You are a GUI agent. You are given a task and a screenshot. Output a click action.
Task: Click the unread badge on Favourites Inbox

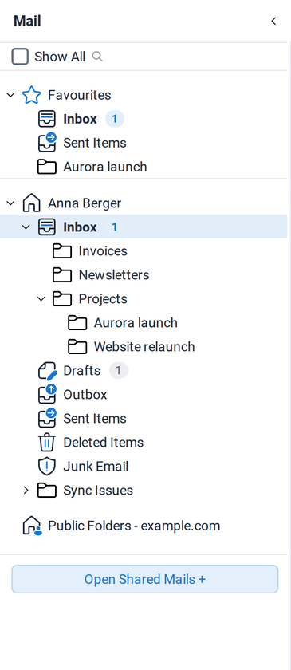pos(115,119)
